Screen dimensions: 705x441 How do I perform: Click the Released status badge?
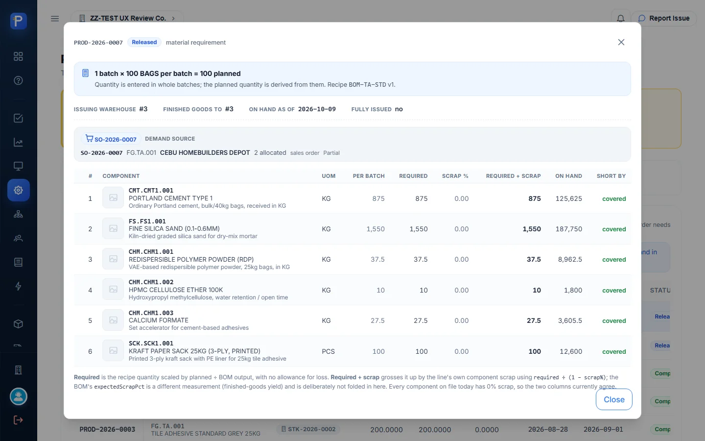tap(144, 42)
